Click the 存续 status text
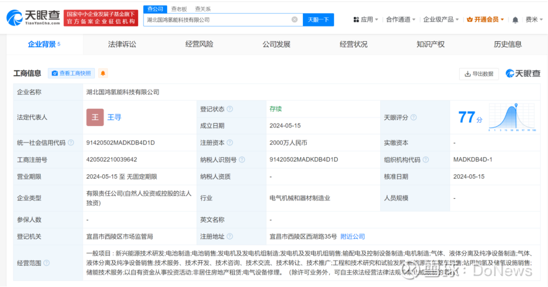This screenshot has height=287, width=548. coord(275,109)
